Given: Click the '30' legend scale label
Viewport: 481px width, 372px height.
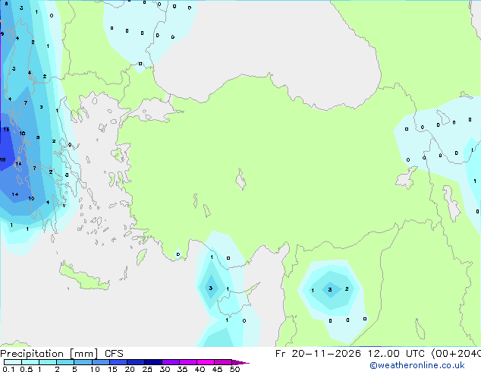Looking at the screenshot, I should click(165, 369).
